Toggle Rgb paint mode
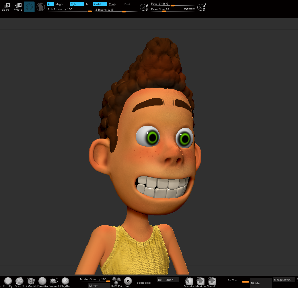Screen dimensions: 298x288 [77, 4]
